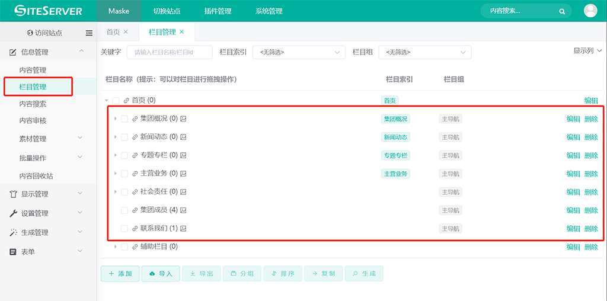The width and height of the screenshot is (607, 301).
Task: Click the link icon beside 新闻动态
Action: (135, 137)
